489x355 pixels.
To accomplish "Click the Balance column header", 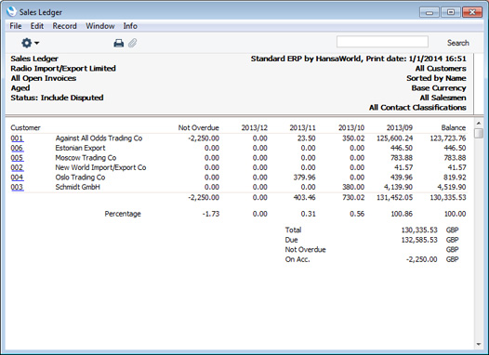I will point(454,128).
